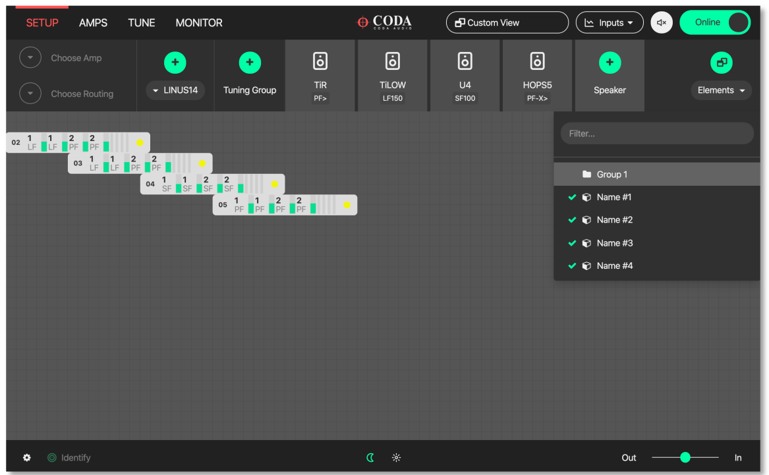
Task: Open the Inputs dropdown
Action: pos(610,22)
